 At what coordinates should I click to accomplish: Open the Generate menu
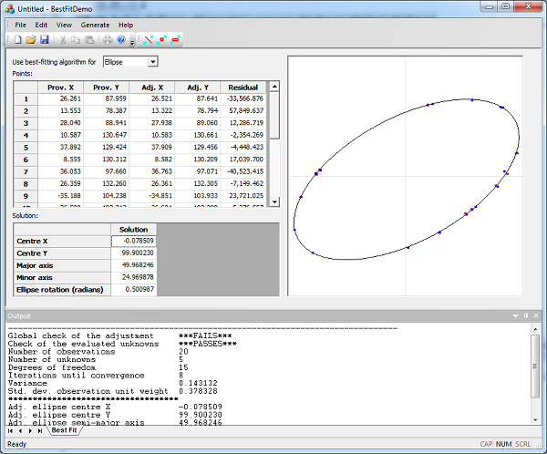click(95, 25)
